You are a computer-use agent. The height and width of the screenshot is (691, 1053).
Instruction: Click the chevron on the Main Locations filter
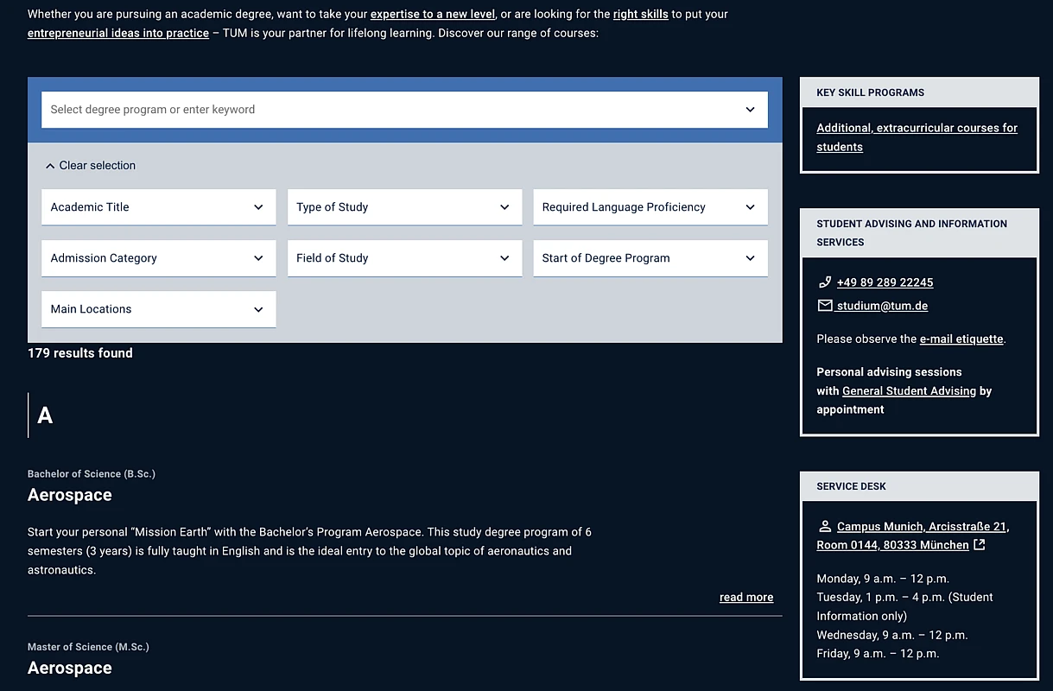(257, 309)
